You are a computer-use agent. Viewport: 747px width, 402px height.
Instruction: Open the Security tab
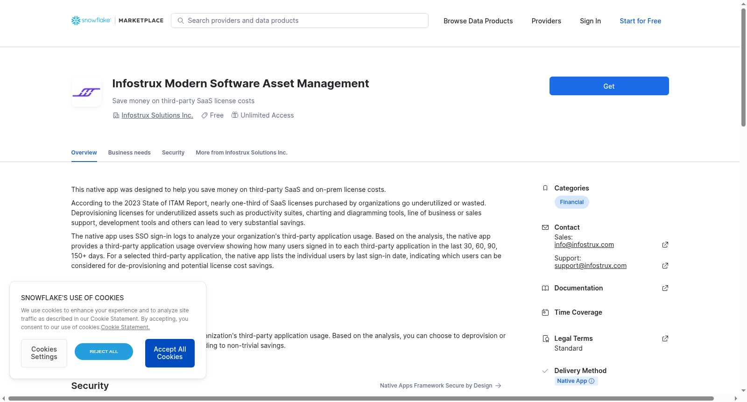click(x=173, y=153)
